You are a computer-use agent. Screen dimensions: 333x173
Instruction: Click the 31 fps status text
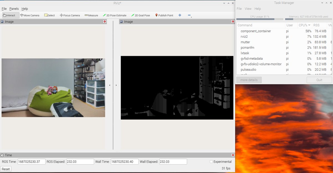226,168
